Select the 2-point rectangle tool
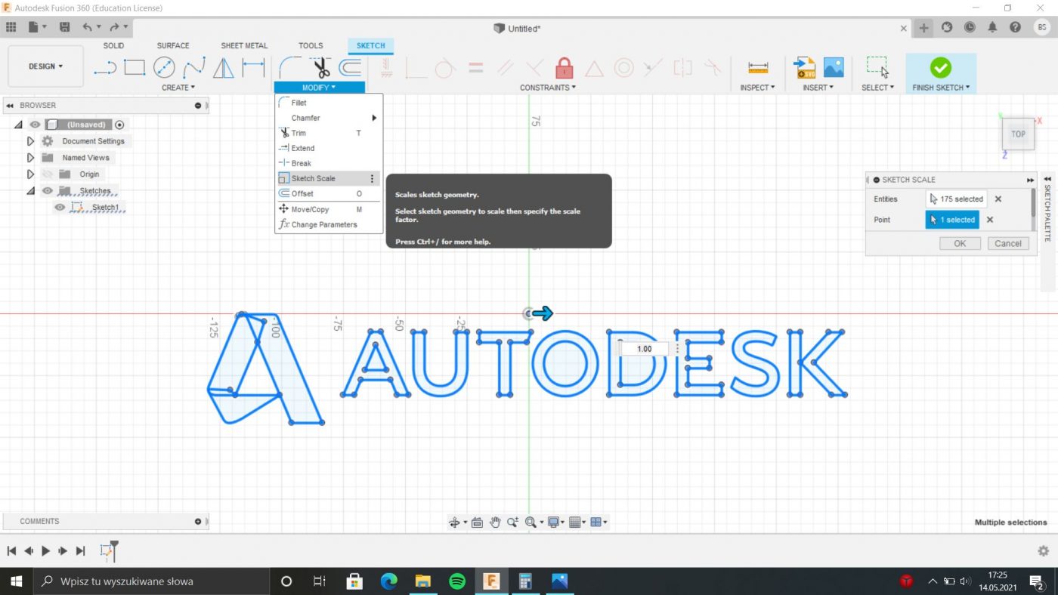The width and height of the screenshot is (1058, 595). pyautogui.click(x=135, y=68)
